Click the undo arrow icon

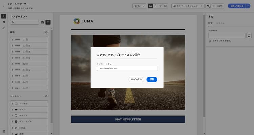click(x=208, y=6)
